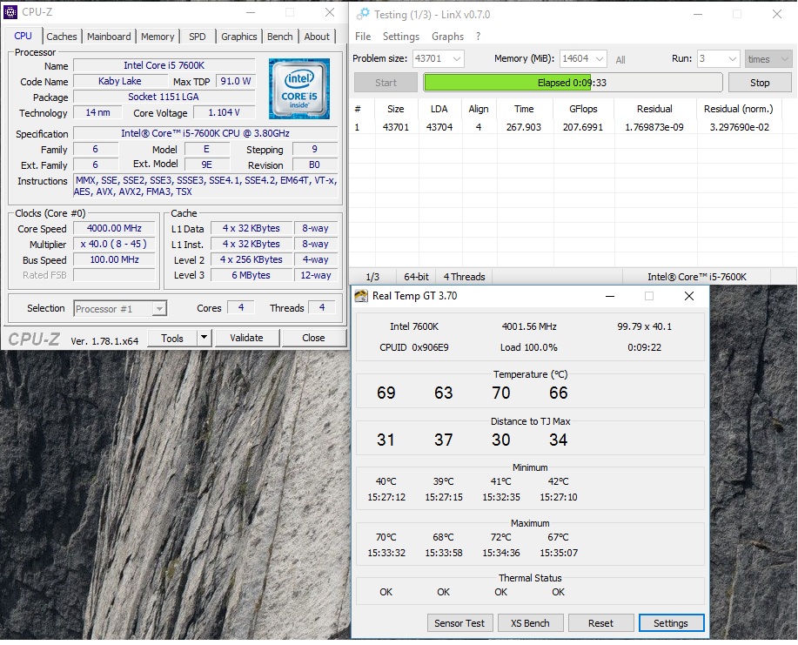Switch to the About tab in CPU-Z
This screenshot has width=798, height=645.
tap(317, 37)
